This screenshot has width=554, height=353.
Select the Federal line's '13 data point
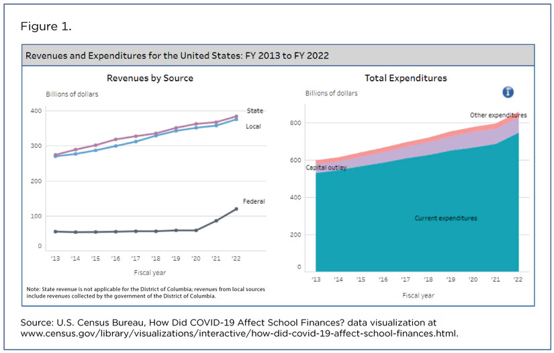[x=54, y=231]
